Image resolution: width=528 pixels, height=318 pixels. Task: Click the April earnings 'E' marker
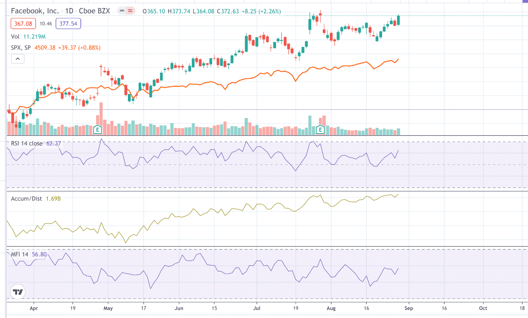click(98, 130)
